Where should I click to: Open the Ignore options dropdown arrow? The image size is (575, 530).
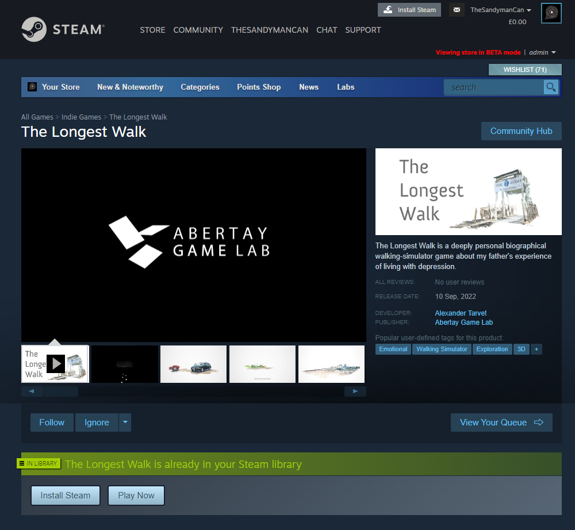pos(125,422)
